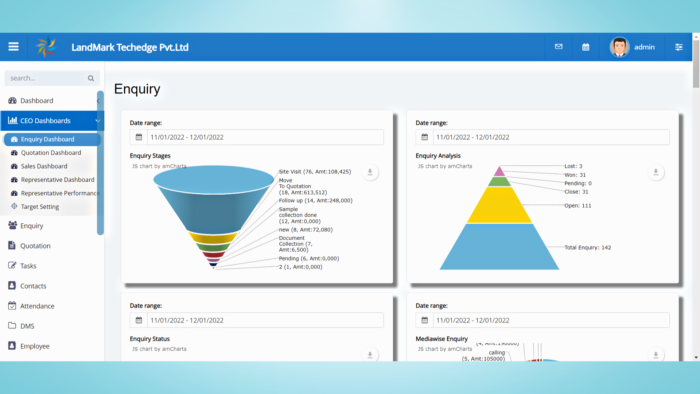Select Quotation Dashboard in the sidebar
Screen dimensions: 700x394
(51, 152)
